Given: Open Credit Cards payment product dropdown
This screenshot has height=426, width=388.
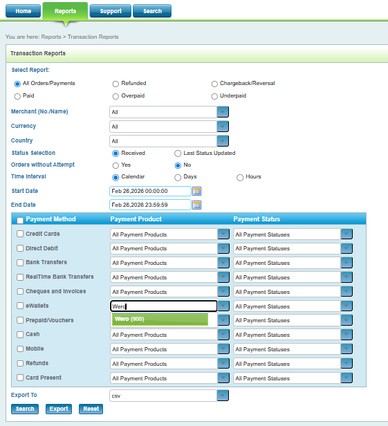Looking at the screenshot, I should click(223, 234).
